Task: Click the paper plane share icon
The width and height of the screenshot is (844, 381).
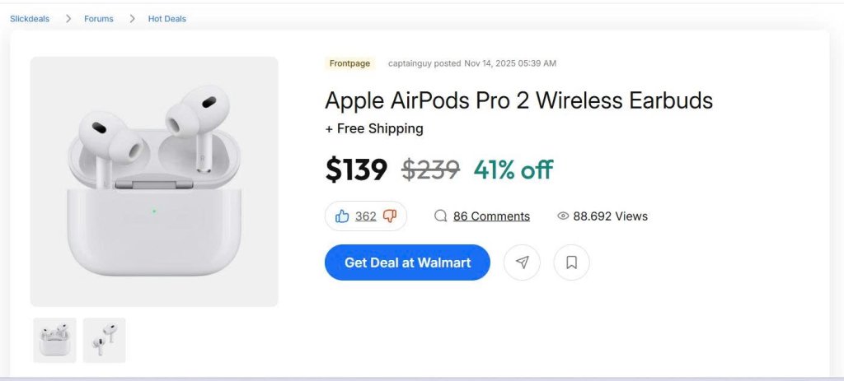Action: (522, 263)
